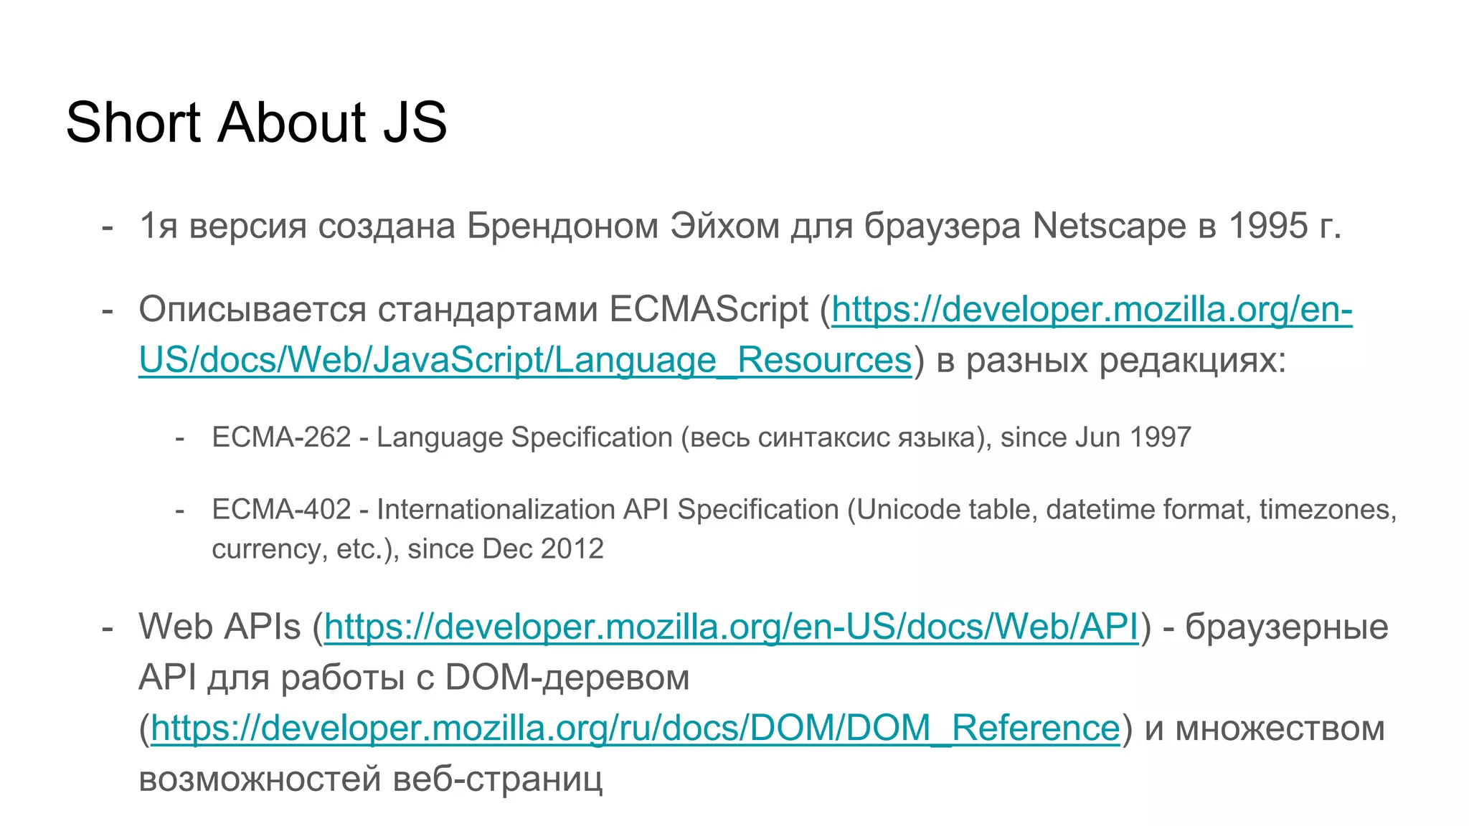The height and width of the screenshot is (826, 1469).
Task: Select the ECMA-262 Language Specification line
Action: coord(702,437)
